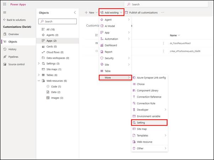Screen dimensions: 214x160
Task: Sort by the Name column header
Action: [x=175, y=35]
